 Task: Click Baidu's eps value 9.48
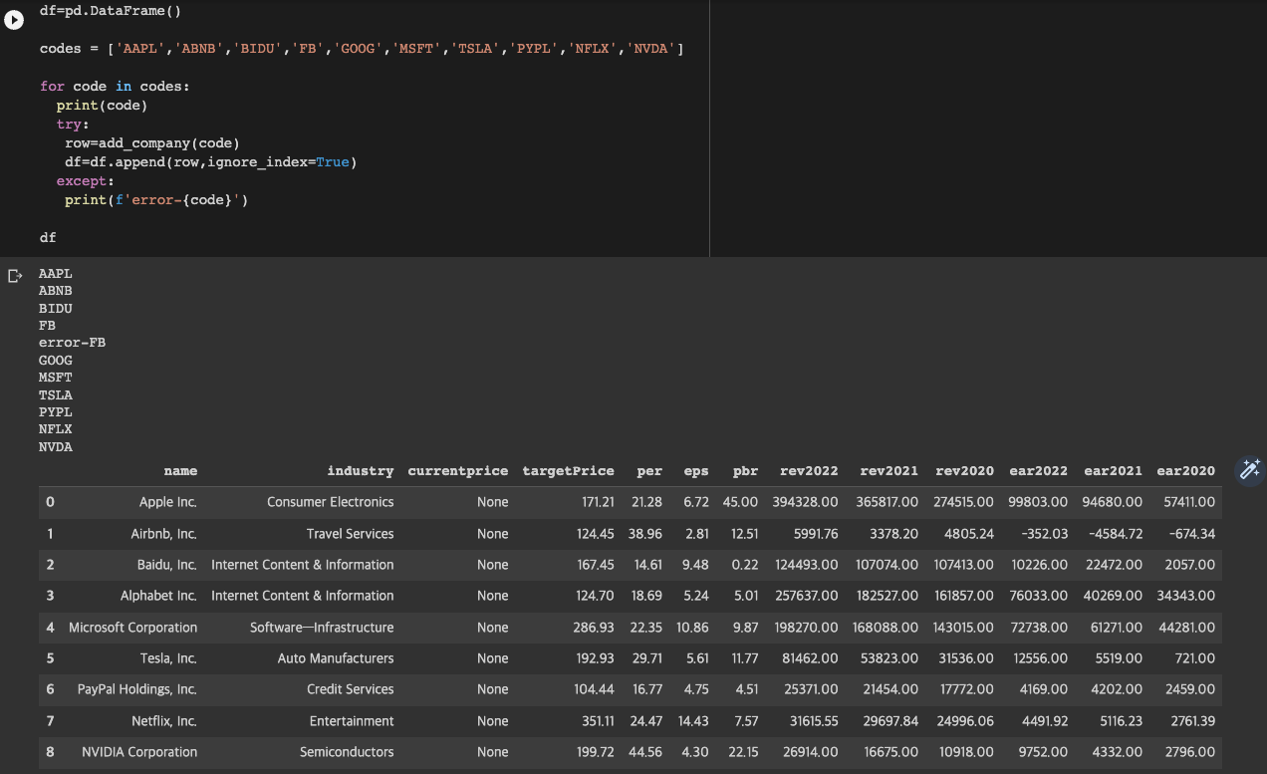(x=695, y=565)
